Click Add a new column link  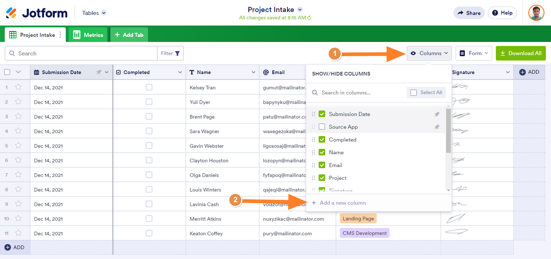tap(342, 203)
